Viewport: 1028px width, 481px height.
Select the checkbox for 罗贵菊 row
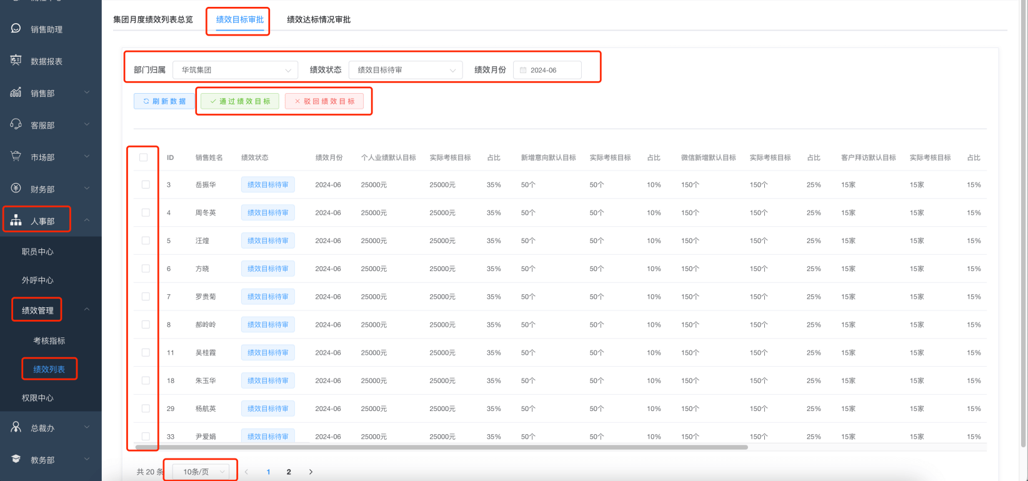tap(146, 297)
